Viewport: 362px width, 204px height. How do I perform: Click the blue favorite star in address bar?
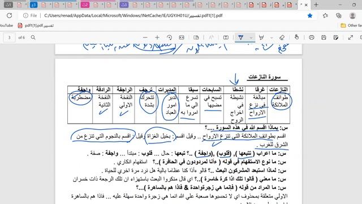(310, 15)
